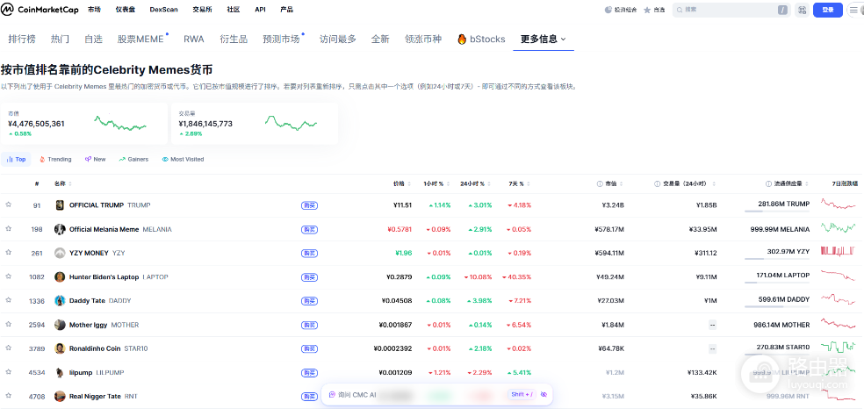Viewport: 864px width, 409px height.
Task: Open the 询问 CMC AI prompt bar
Action: coord(437,395)
